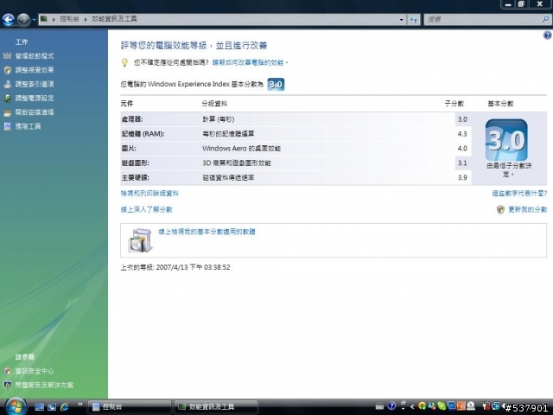
Task: Launch Internet Explorer from quick launch
Action: (x=65, y=407)
